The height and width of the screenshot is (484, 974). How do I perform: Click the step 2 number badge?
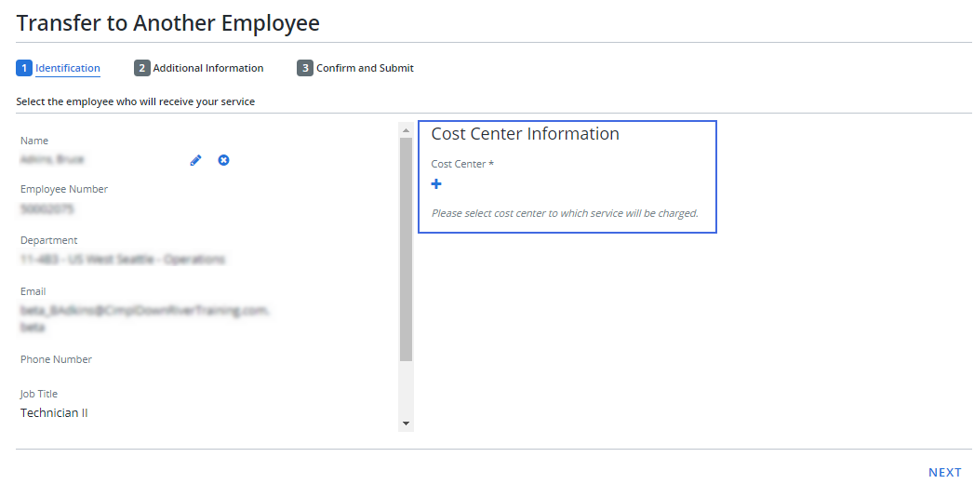click(x=141, y=68)
